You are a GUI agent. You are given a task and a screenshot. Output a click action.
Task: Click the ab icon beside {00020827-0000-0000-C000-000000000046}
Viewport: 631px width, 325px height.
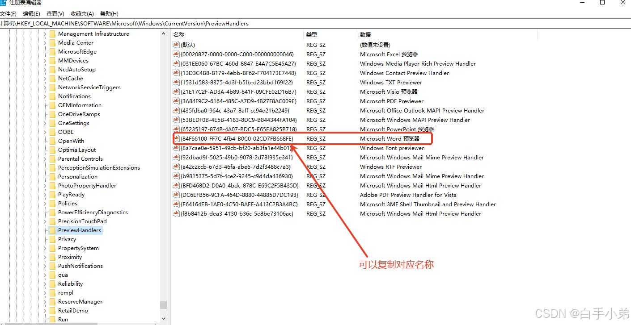point(176,54)
